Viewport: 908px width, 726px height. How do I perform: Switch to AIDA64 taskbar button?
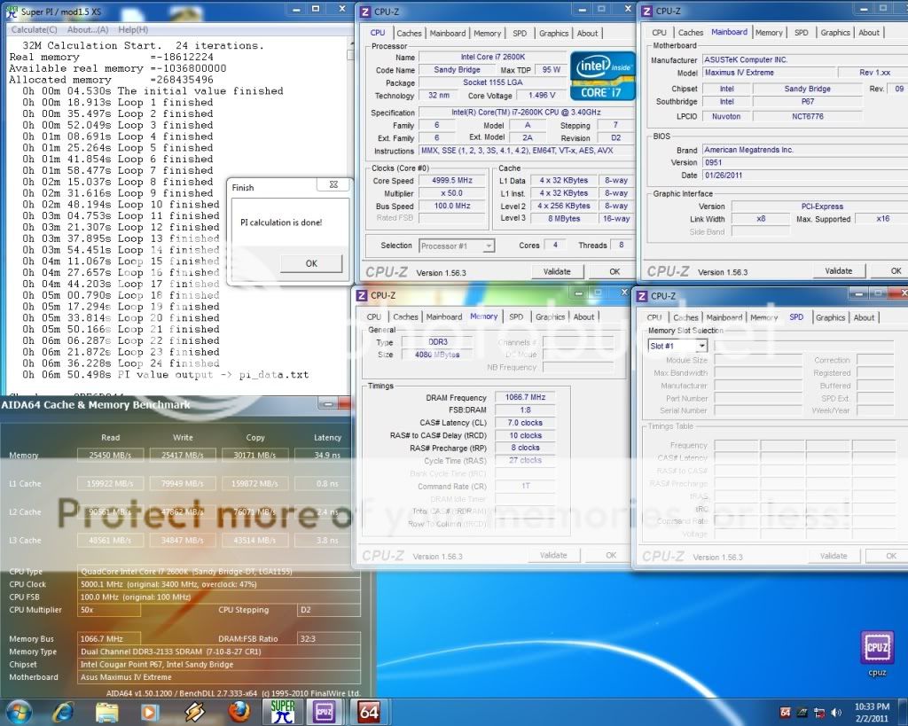pyautogui.click(x=369, y=712)
